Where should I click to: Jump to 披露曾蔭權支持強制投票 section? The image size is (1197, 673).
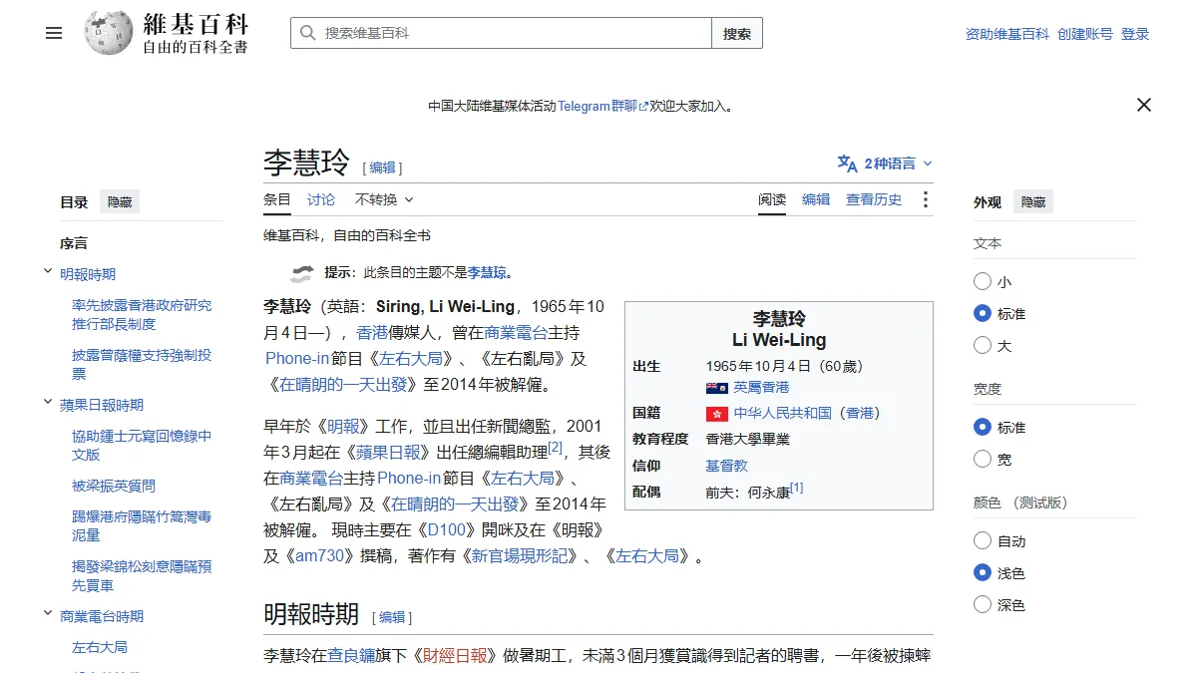click(x=142, y=364)
